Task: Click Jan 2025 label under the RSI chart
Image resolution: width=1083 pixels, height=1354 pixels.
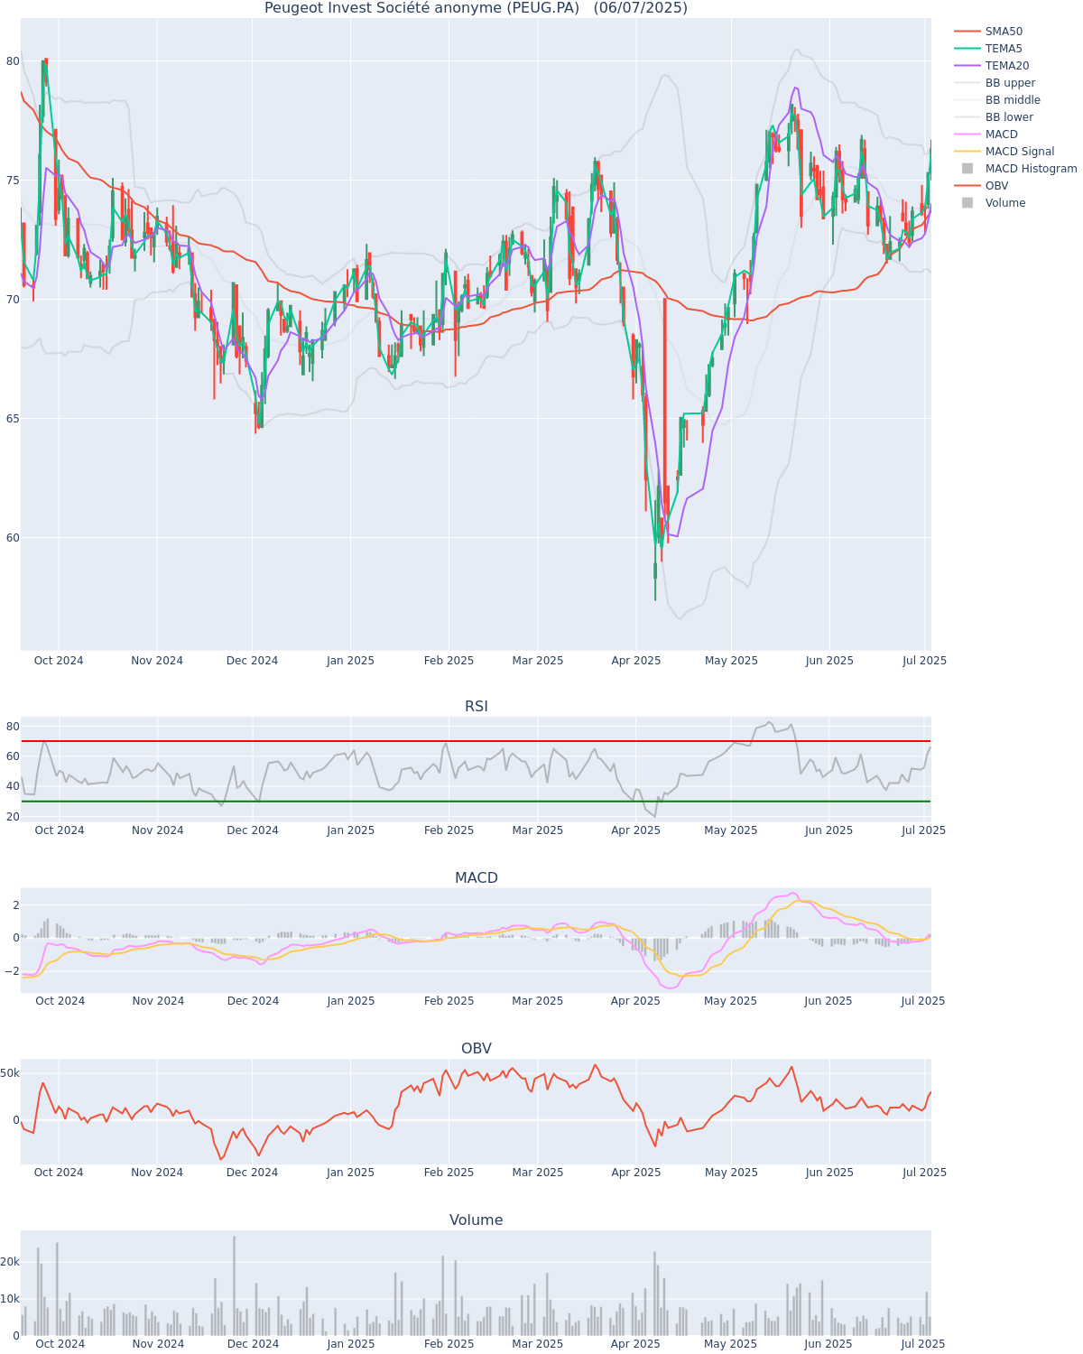Action: tap(350, 830)
